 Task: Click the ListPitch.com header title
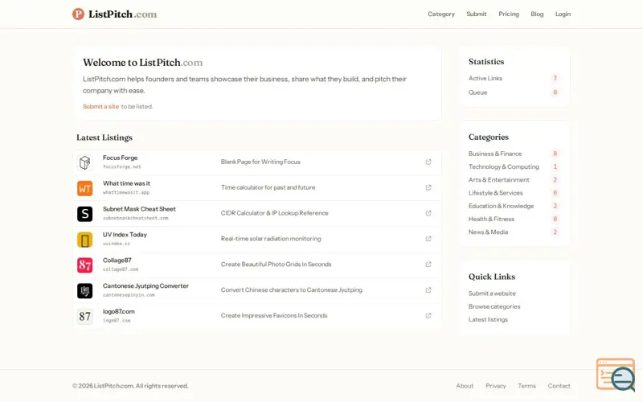123,14
